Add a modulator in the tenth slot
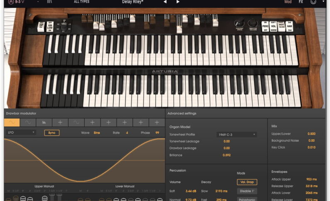 [x=157, y=122]
